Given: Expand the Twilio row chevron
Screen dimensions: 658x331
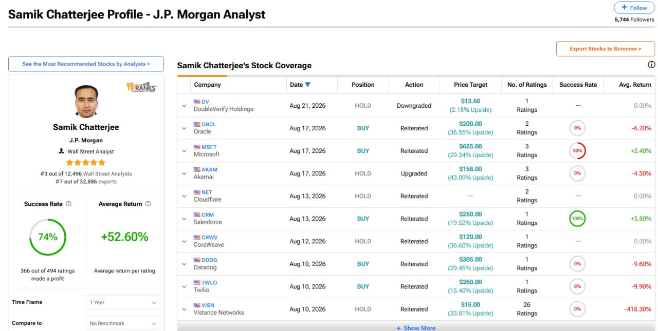Looking at the screenshot, I should click(x=184, y=286).
